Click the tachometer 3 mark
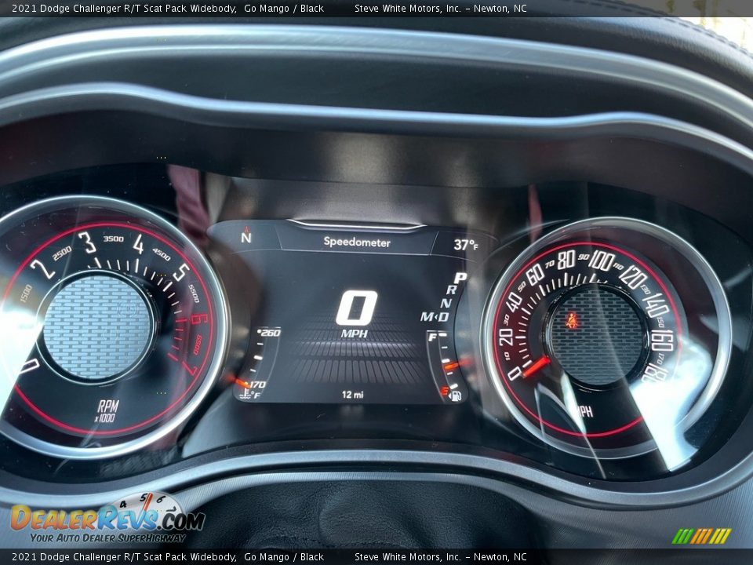Screen dimensions: 753x565 (88, 242)
